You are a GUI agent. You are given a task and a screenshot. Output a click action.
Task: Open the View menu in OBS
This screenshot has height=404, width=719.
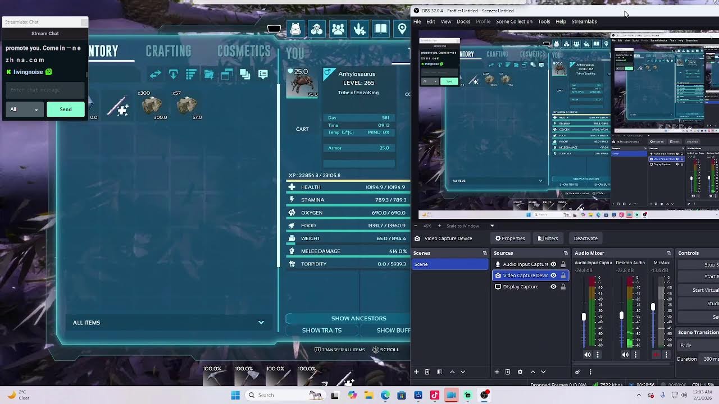[x=446, y=21]
